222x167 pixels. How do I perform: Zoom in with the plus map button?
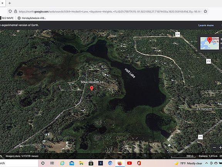click(220, 148)
